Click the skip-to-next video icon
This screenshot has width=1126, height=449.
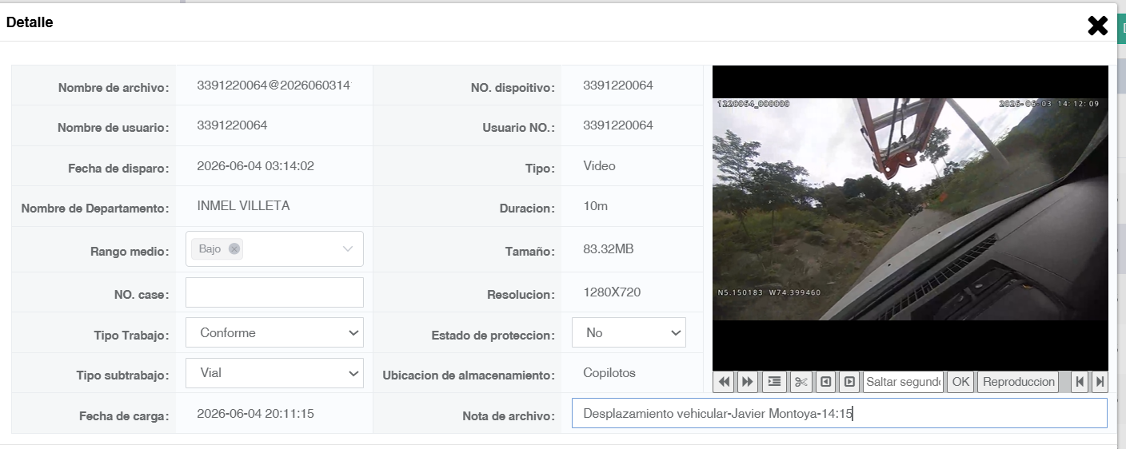(x=1100, y=382)
